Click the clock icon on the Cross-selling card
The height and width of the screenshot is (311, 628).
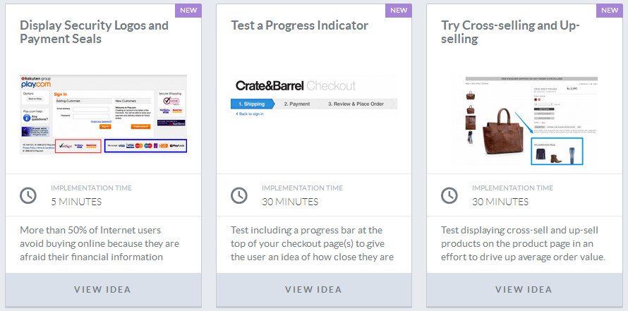449,195
